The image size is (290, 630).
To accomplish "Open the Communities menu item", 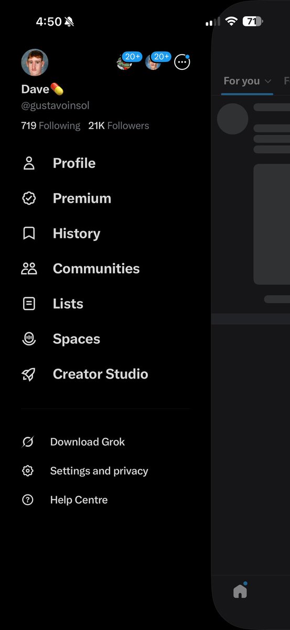I will point(96,269).
